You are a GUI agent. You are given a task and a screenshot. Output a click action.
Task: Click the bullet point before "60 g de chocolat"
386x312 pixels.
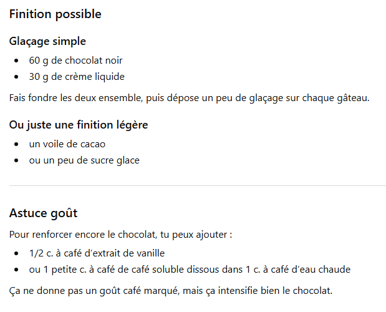tap(16, 61)
